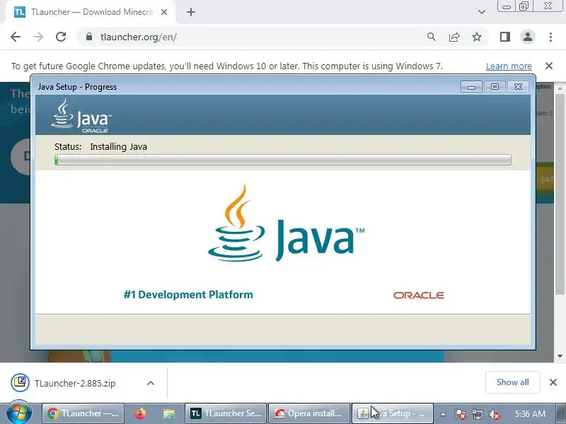Click the Status: Installing Java text
This screenshot has width=566, height=424.
pos(100,147)
